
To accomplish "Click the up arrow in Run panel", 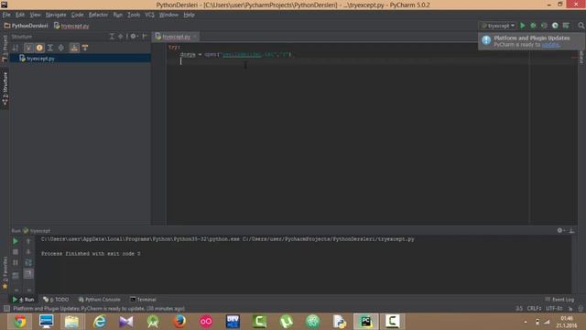I will point(28,241).
